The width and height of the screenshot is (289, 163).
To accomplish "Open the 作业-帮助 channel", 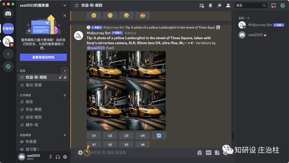I will click(x=43, y=109).
